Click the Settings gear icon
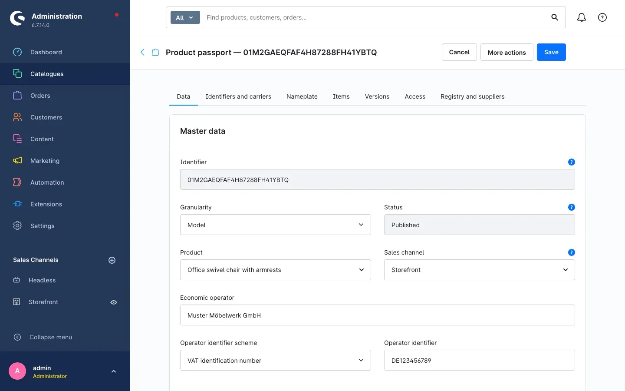 pyautogui.click(x=17, y=226)
